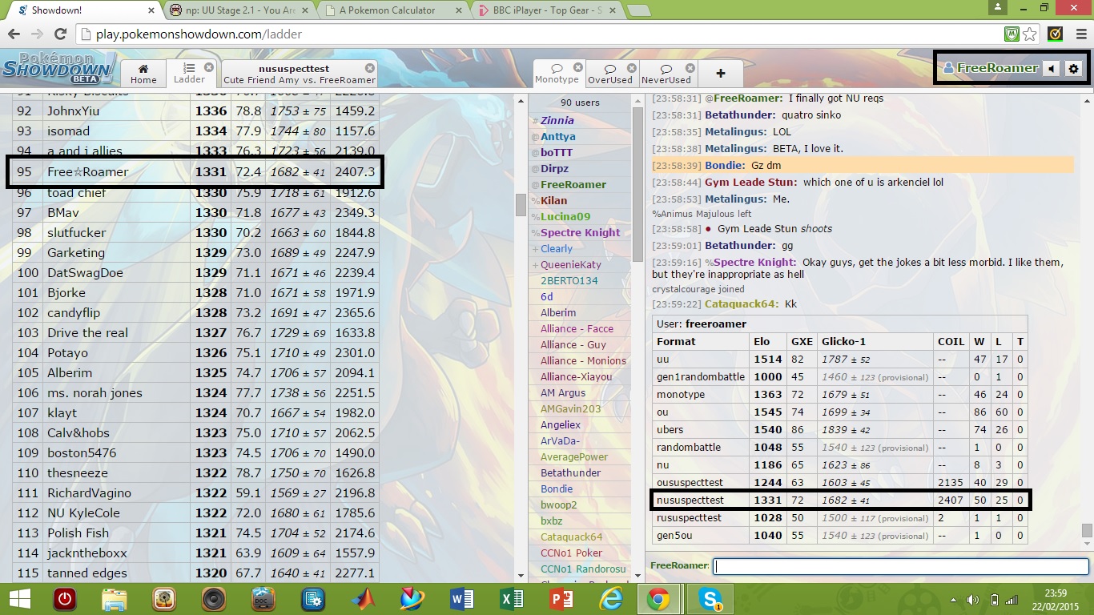
Task: Close the nususpecttest battle tab
Action: [x=369, y=68]
